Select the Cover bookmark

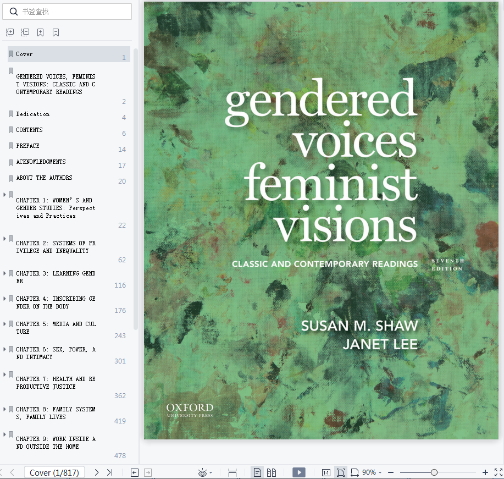(69, 54)
